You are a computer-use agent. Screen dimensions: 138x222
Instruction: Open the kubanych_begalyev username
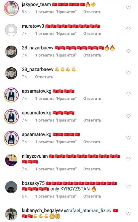[x=42, y=210]
